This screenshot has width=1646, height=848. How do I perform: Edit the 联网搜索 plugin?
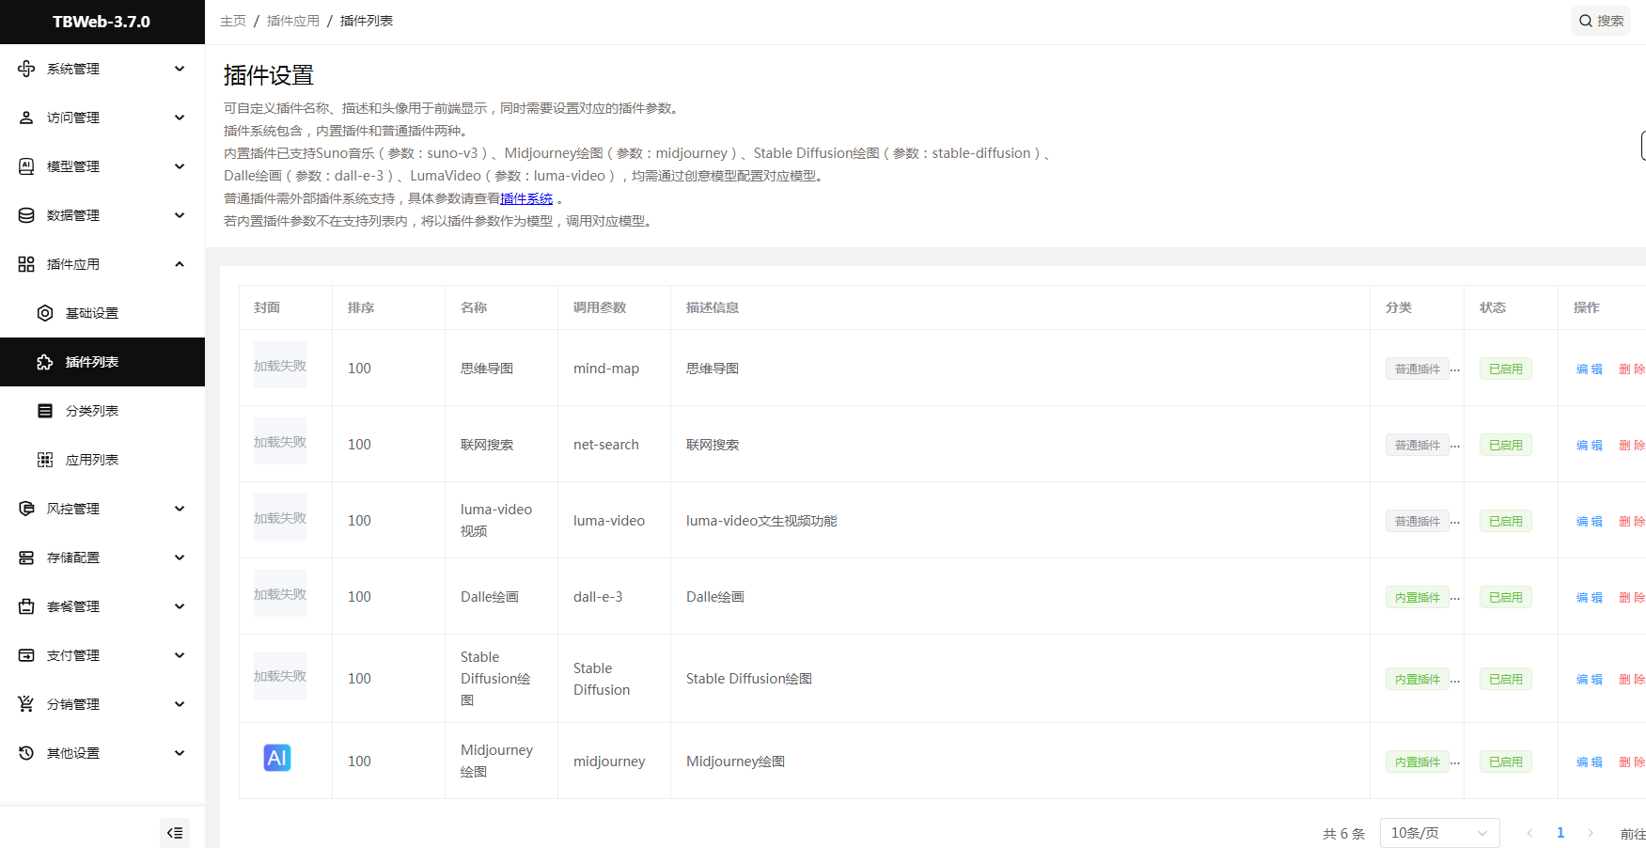pyautogui.click(x=1590, y=445)
